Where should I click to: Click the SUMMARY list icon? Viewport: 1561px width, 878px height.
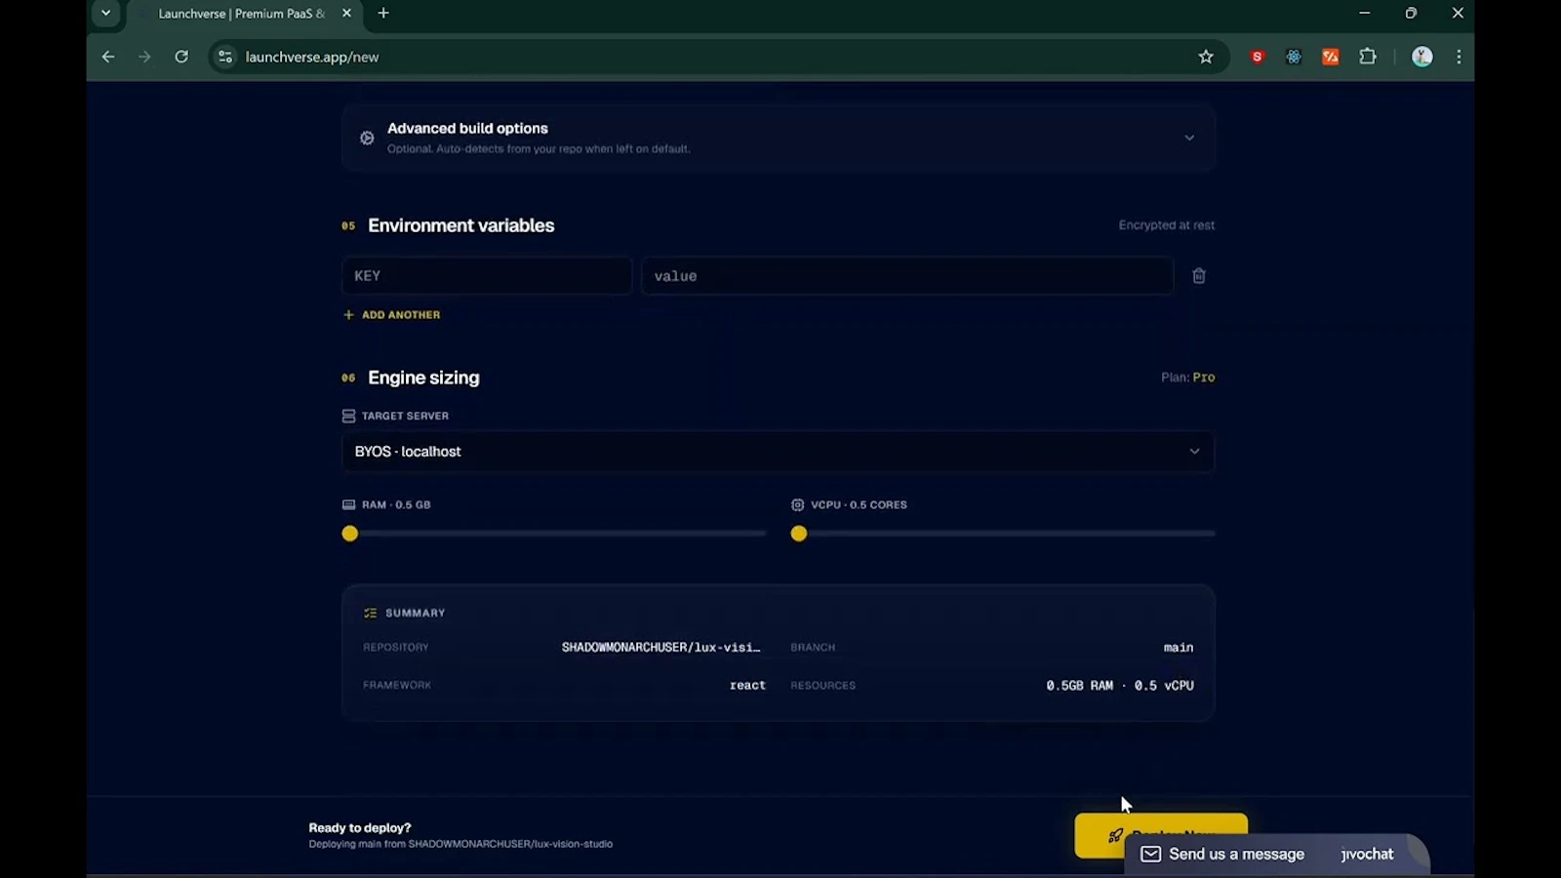click(x=370, y=613)
